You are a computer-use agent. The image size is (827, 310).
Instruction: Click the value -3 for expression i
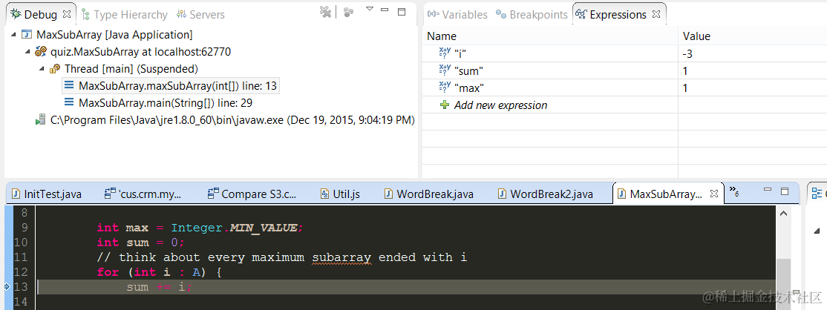coord(688,53)
